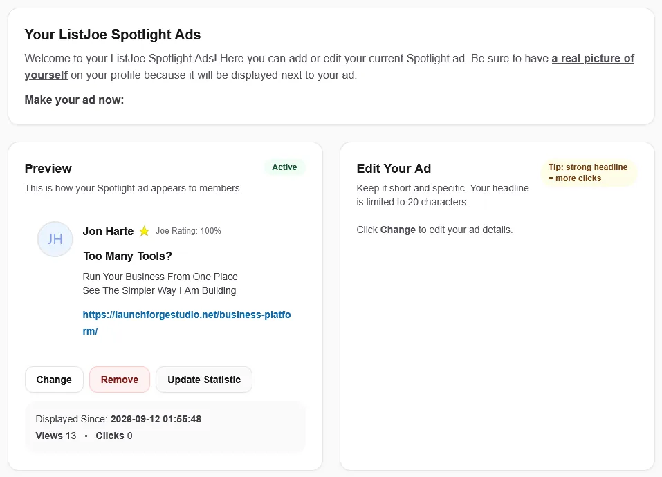Image resolution: width=662 pixels, height=477 pixels.
Task: Click the 'Clicks 0' statistic
Action: point(114,436)
